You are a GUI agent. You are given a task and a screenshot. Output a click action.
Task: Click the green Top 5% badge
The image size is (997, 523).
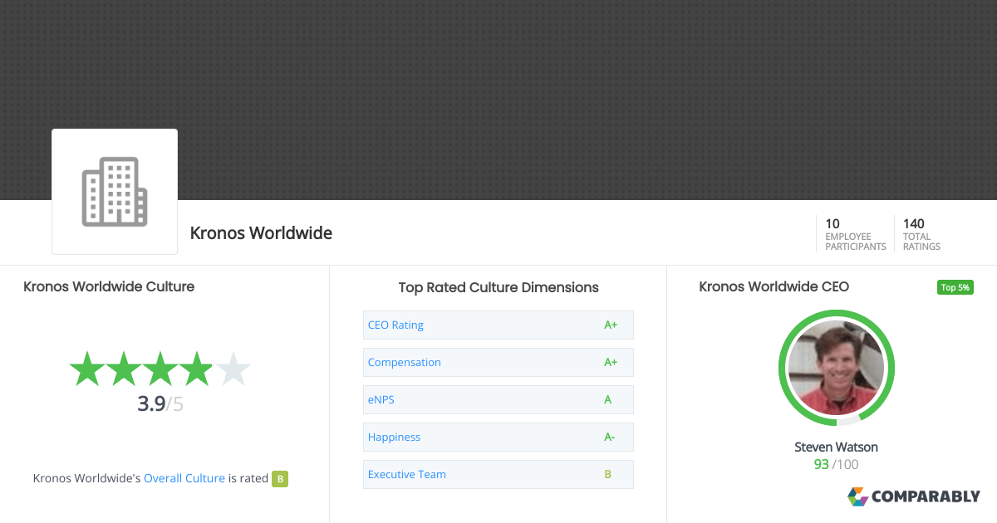point(955,286)
